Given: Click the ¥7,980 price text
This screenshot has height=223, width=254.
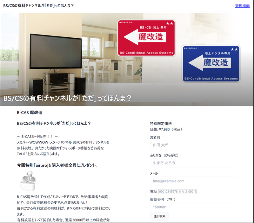Looking at the screenshot, I should [166, 129].
